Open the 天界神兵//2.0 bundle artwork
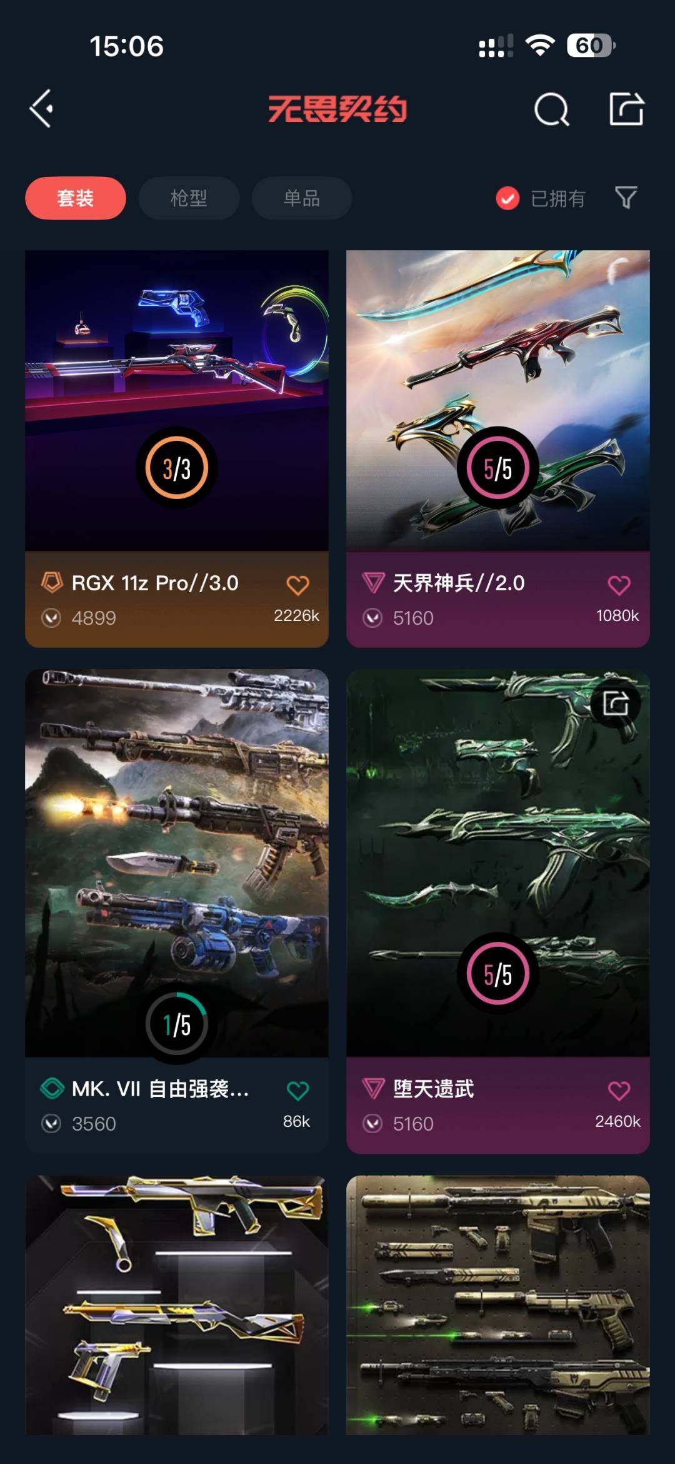675x1464 pixels. (x=498, y=400)
